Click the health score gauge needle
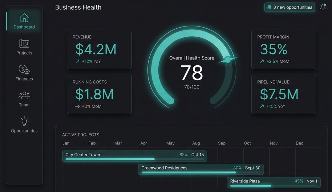 pos(228,60)
